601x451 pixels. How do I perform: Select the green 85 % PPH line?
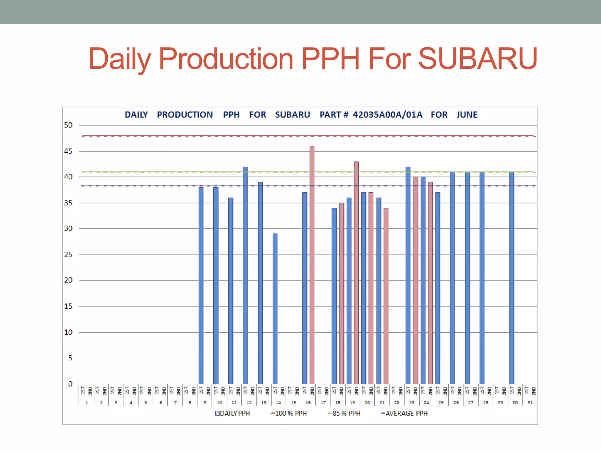coord(309,172)
